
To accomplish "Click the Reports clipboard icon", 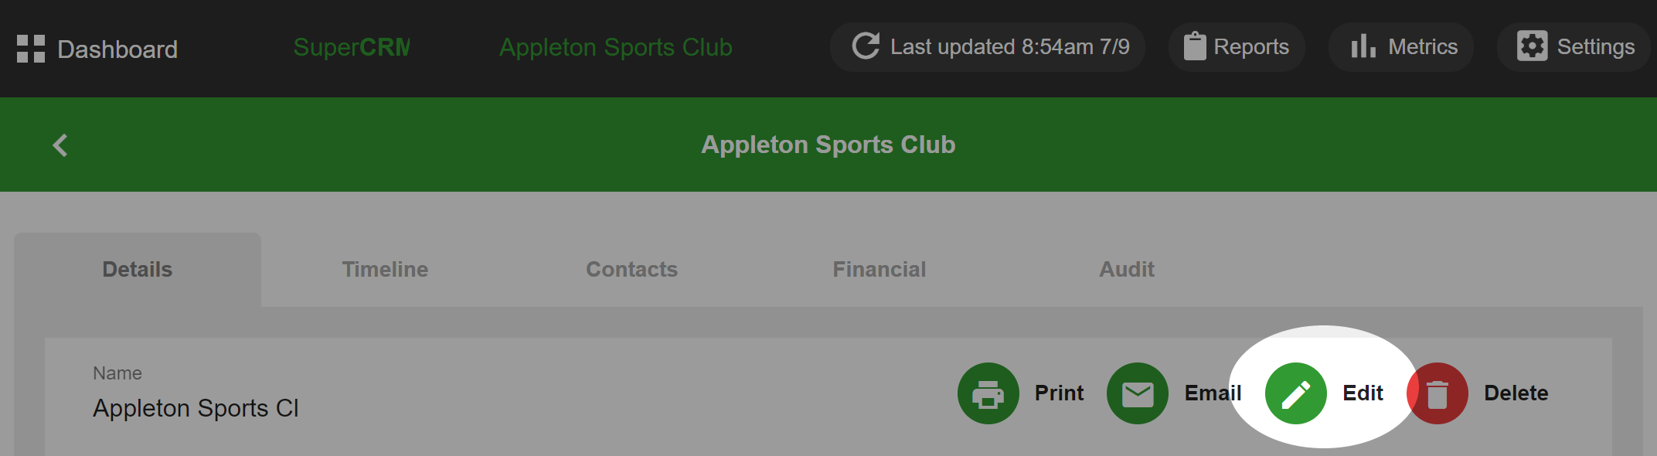I will click(1195, 46).
